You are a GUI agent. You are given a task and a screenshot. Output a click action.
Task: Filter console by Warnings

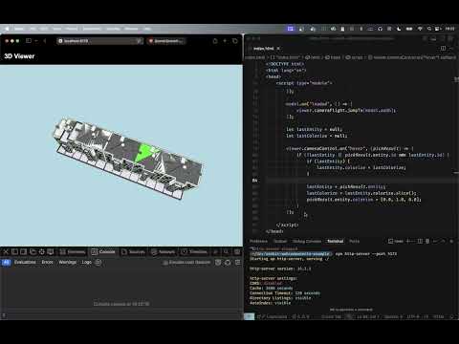pyautogui.click(x=68, y=262)
